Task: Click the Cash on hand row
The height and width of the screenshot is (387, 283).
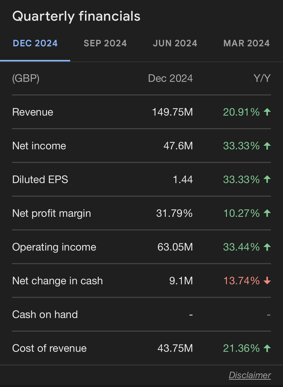Action: 45,314
